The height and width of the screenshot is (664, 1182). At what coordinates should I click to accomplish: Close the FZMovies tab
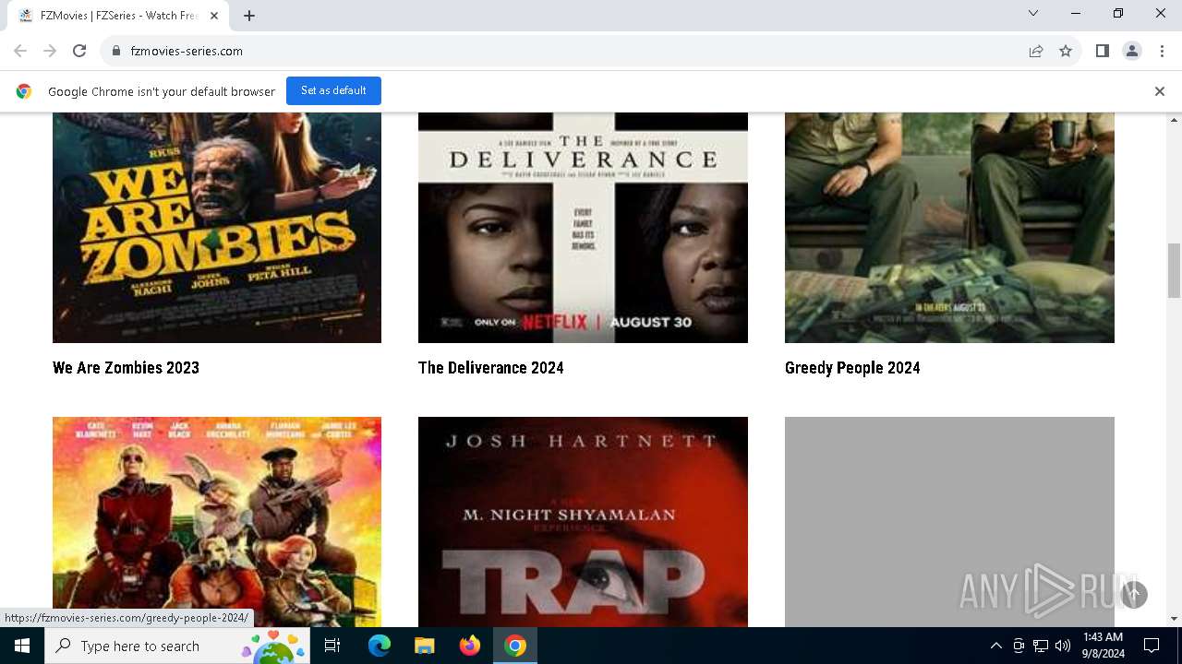pyautogui.click(x=215, y=16)
